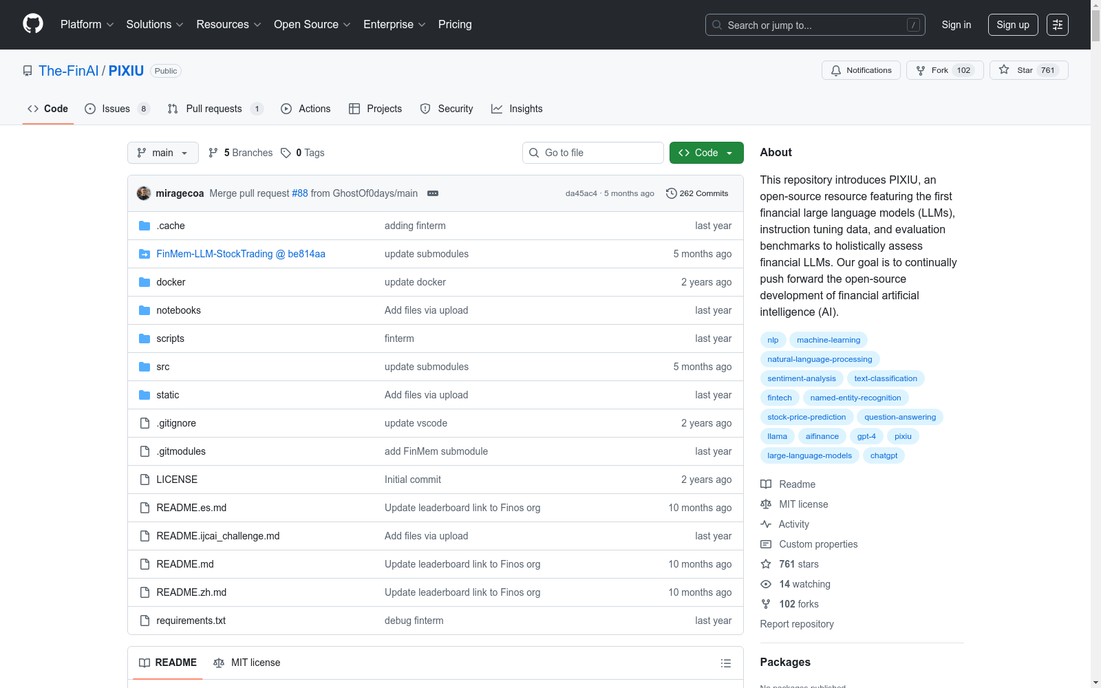
Task: Open the Pull requests tab
Action: (214, 109)
